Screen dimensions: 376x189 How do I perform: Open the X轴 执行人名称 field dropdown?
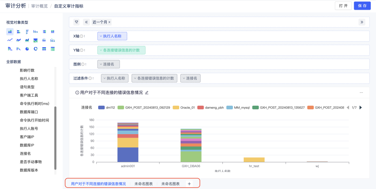(112, 36)
